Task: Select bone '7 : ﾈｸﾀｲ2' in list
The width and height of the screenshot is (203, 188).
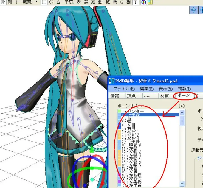Action: 148,135
